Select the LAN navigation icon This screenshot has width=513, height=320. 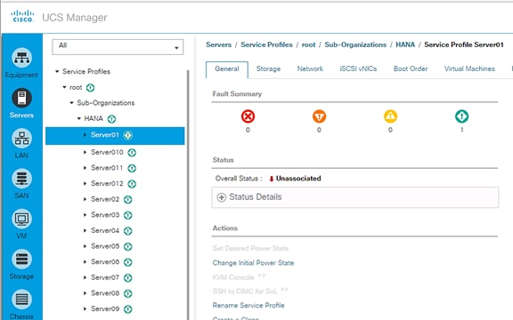click(x=21, y=138)
